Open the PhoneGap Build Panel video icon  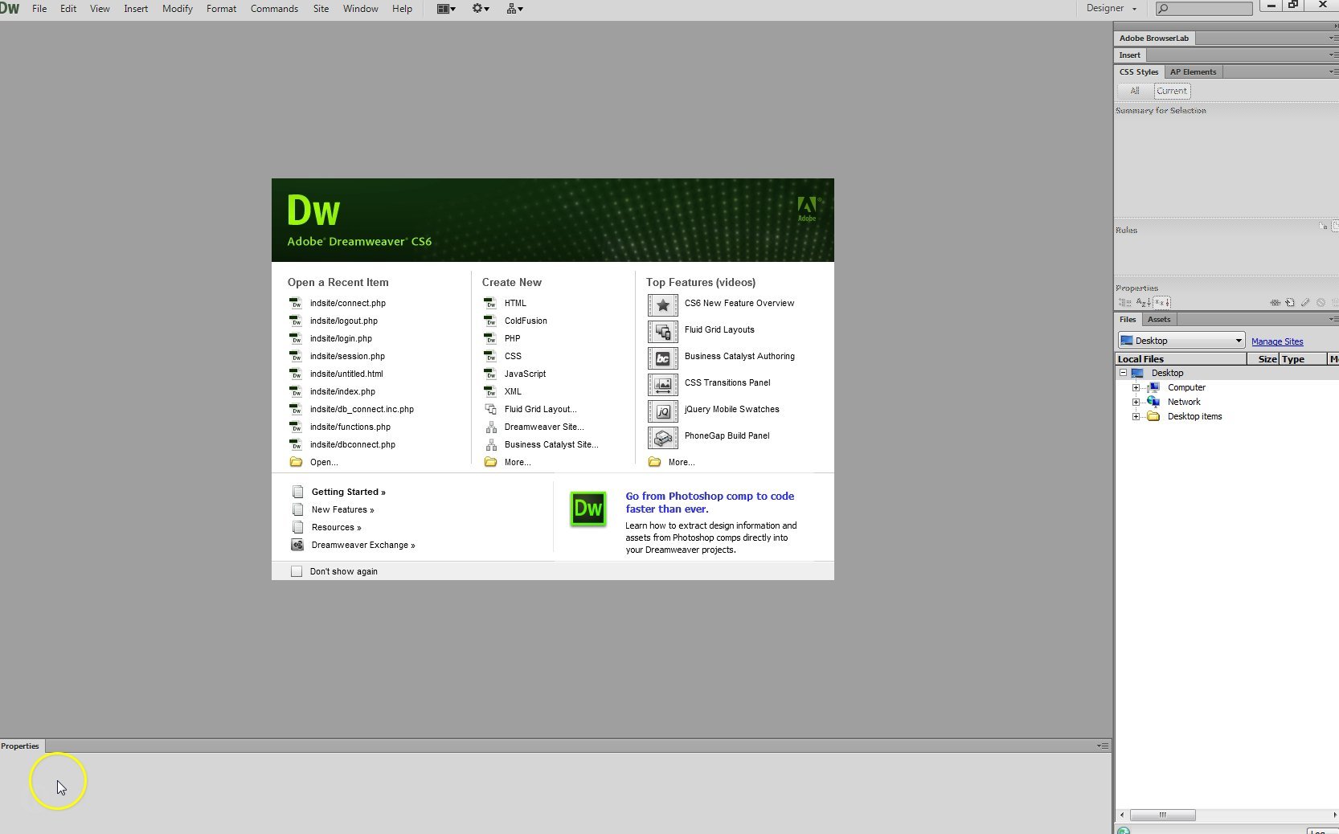[662, 438]
